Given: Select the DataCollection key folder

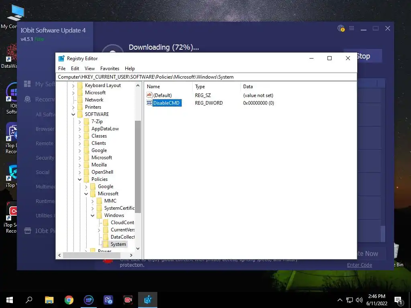Looking at the screenshot, I should pos(122,237).
